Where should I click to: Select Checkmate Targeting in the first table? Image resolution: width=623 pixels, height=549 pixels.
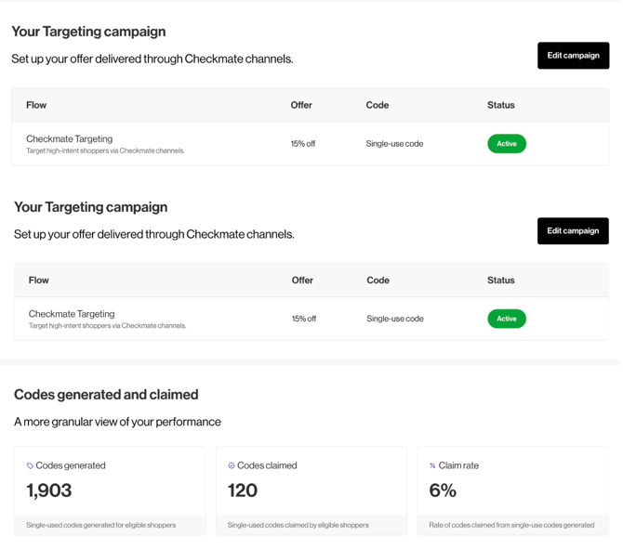pos(70,139)
